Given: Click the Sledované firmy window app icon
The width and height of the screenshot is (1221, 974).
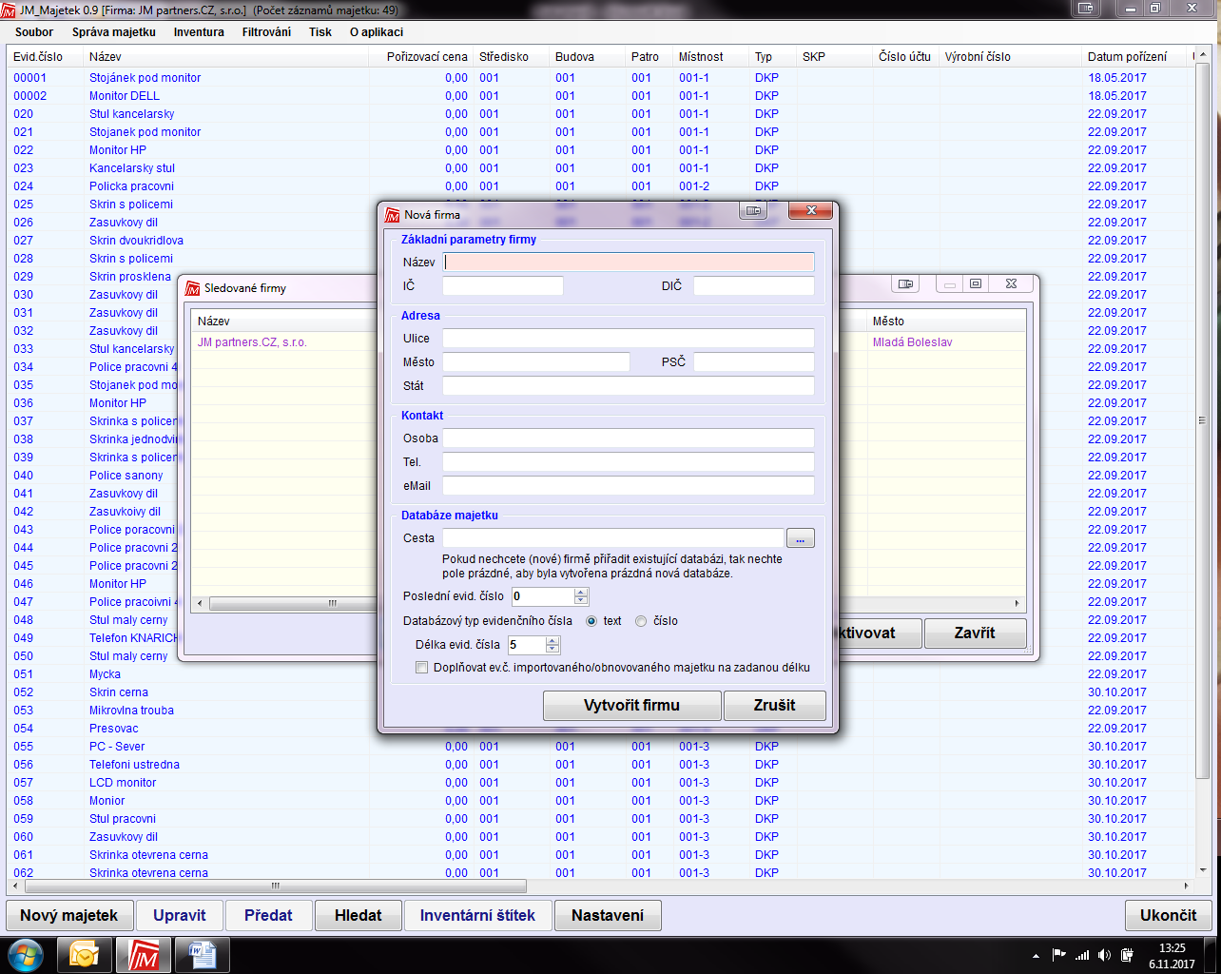Looking at the screenshot, I should click(x=192, y=287).
